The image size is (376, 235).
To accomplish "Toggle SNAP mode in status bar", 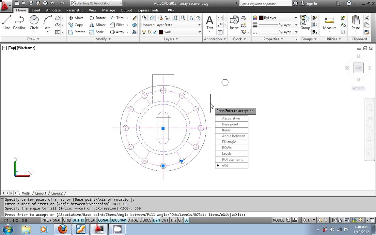I will click(57, 220).
